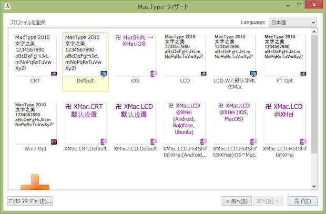Click the red X icon on Win7 Opt
Viewport: 326px width, 214px height.
54,142
